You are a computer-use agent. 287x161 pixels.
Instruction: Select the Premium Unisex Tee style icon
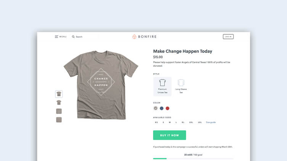click(162, 83)
